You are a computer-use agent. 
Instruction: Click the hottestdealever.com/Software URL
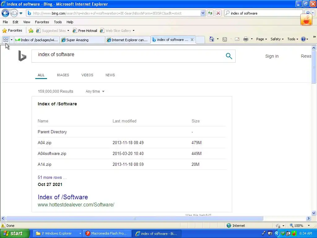[76, 205]
